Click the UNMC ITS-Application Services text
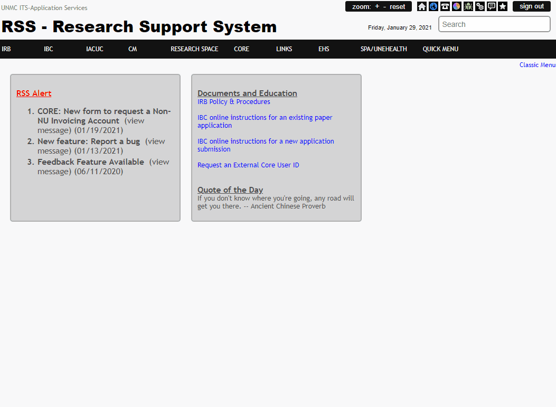556x407 pixels. point(44,8)
